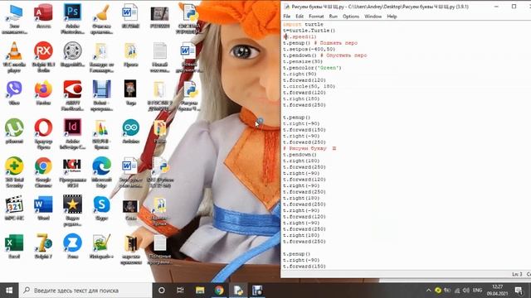Switch to Python IDLE taskbar button
This screenshot has width=531, height=298.
(x=238, y=291)
